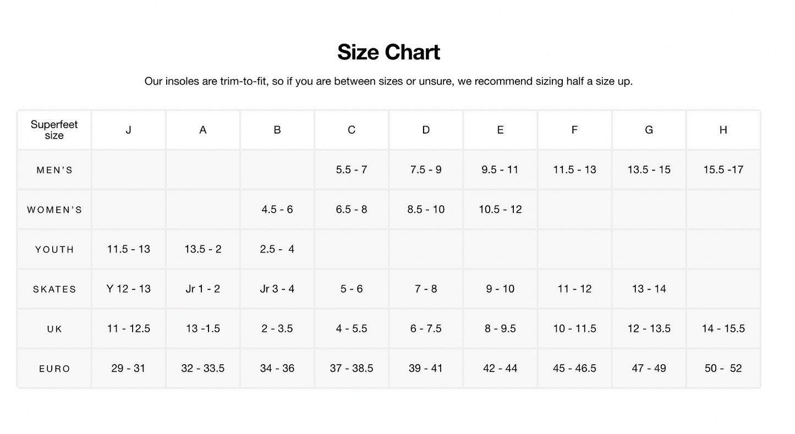Click the men's 15.5 -17 cell

(x=723, y=170)
